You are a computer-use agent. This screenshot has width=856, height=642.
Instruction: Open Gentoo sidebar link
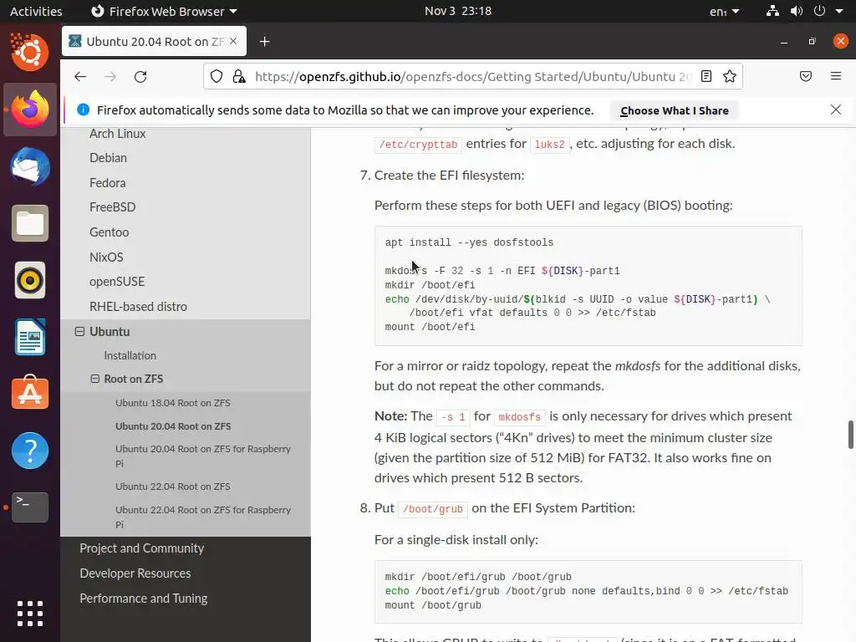(x=110, y=232)
